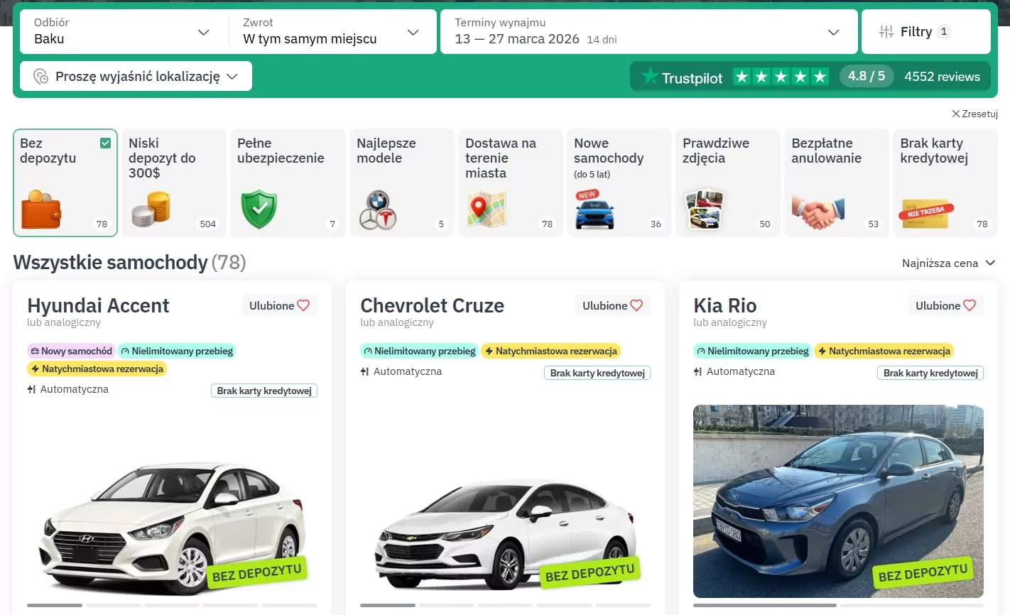Image resolution: width=1010 pixels, height=615 pixels.
Task: Click the handshake Bezpłatne anulowanie icon
Action: pyautogui.click(x=818, y=212)
